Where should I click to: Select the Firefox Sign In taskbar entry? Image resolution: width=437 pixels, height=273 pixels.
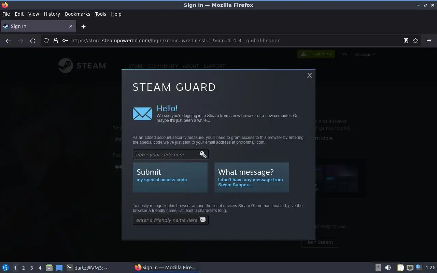pyautogui.click(x=166, y=268)
